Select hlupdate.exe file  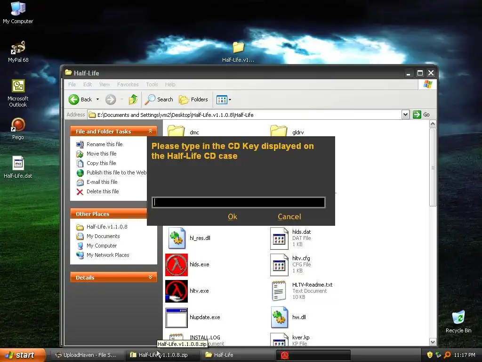[x=193, y=317]
